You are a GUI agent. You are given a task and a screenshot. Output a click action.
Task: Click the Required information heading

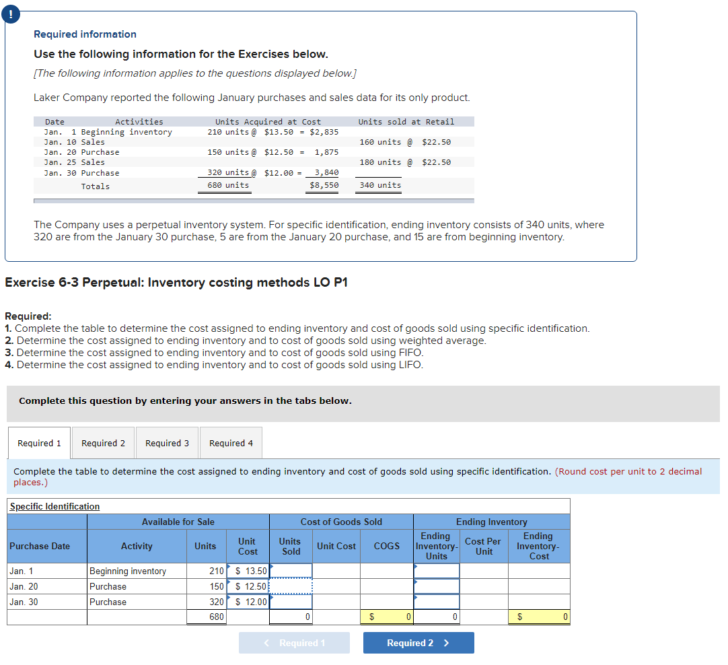pos(85,34)
